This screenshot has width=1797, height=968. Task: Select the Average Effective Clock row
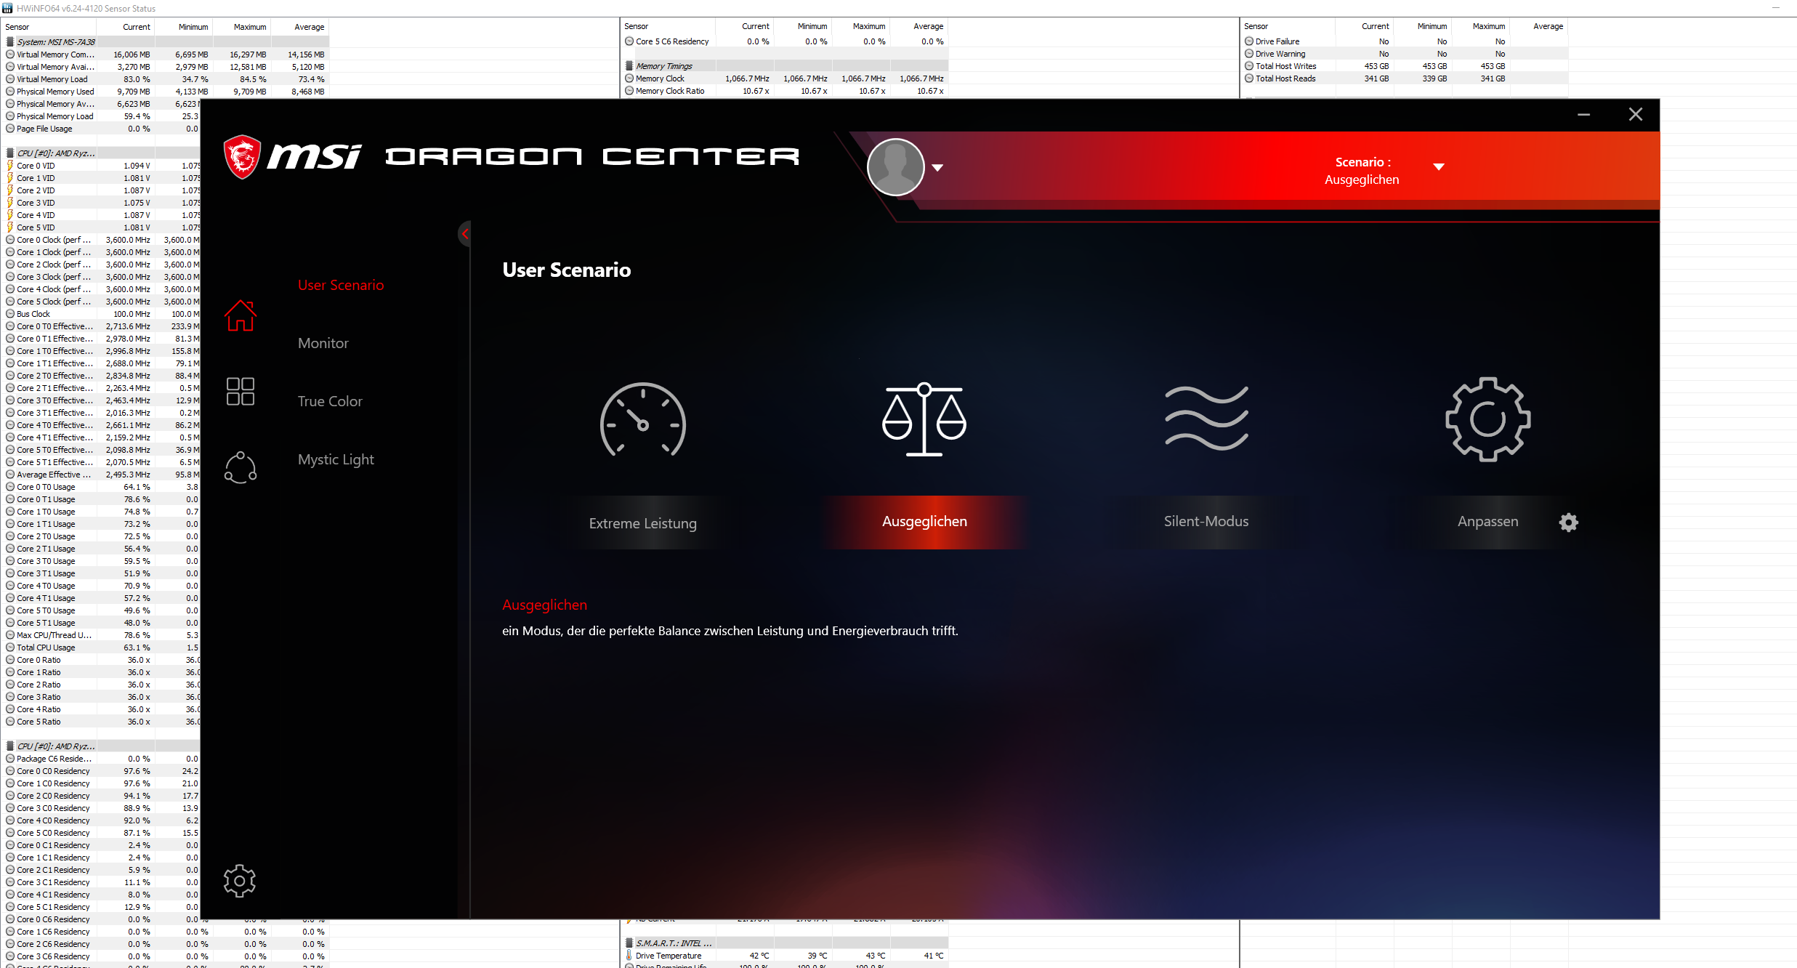[102, 475]
